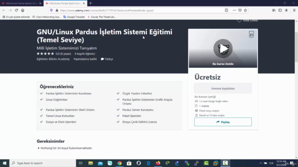This screenshot has width=298, height=167.
Task: Click the TUR keyboard language indicator
Action: point(271,163)
